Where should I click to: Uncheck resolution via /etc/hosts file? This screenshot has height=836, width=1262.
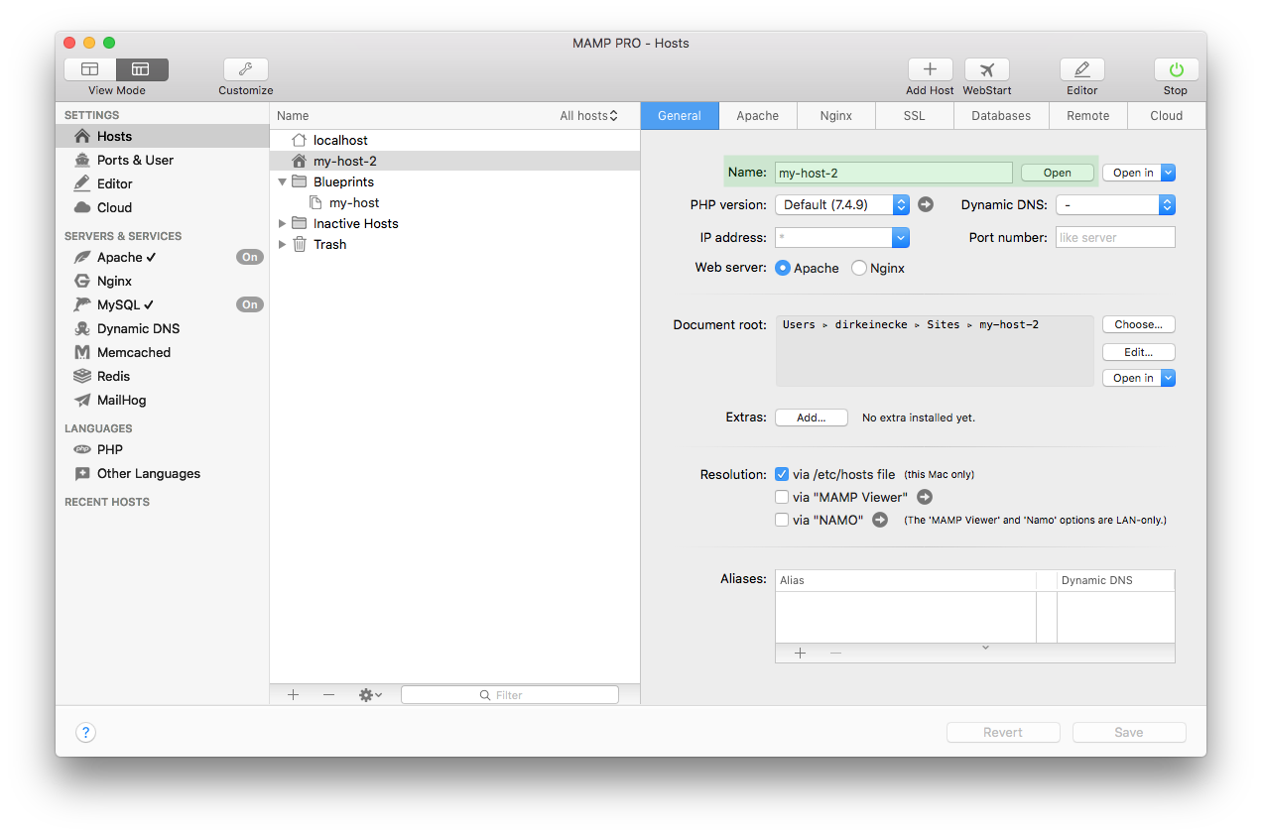[x=782, y=474]
